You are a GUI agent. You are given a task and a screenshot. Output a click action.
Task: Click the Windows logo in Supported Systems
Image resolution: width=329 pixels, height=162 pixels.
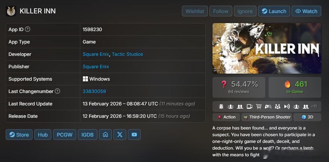tap(85, 79)
